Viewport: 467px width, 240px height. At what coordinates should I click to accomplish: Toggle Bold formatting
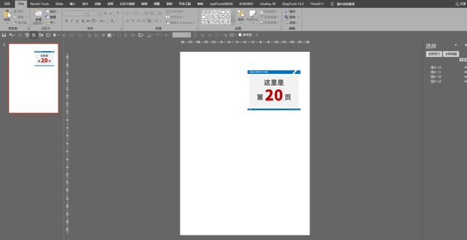coord(66,21)
